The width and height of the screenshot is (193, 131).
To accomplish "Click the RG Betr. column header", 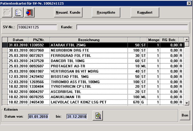I will pyautogui.click(x=169, y=40).
